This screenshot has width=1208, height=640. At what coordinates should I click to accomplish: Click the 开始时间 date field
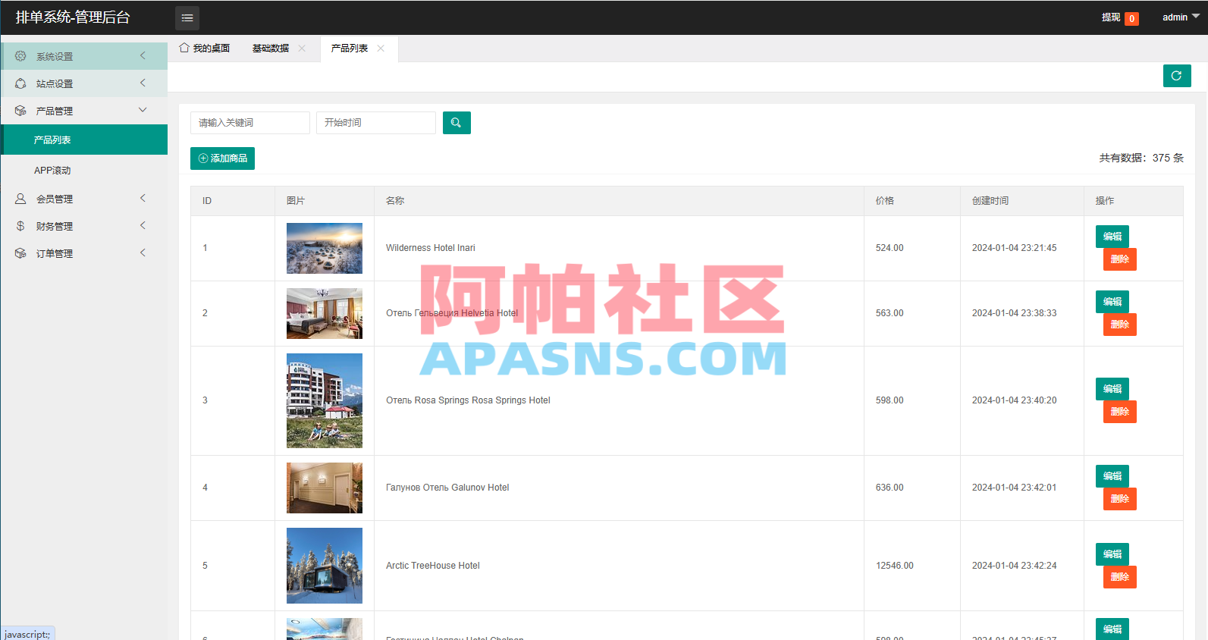[x=376, y=123]
